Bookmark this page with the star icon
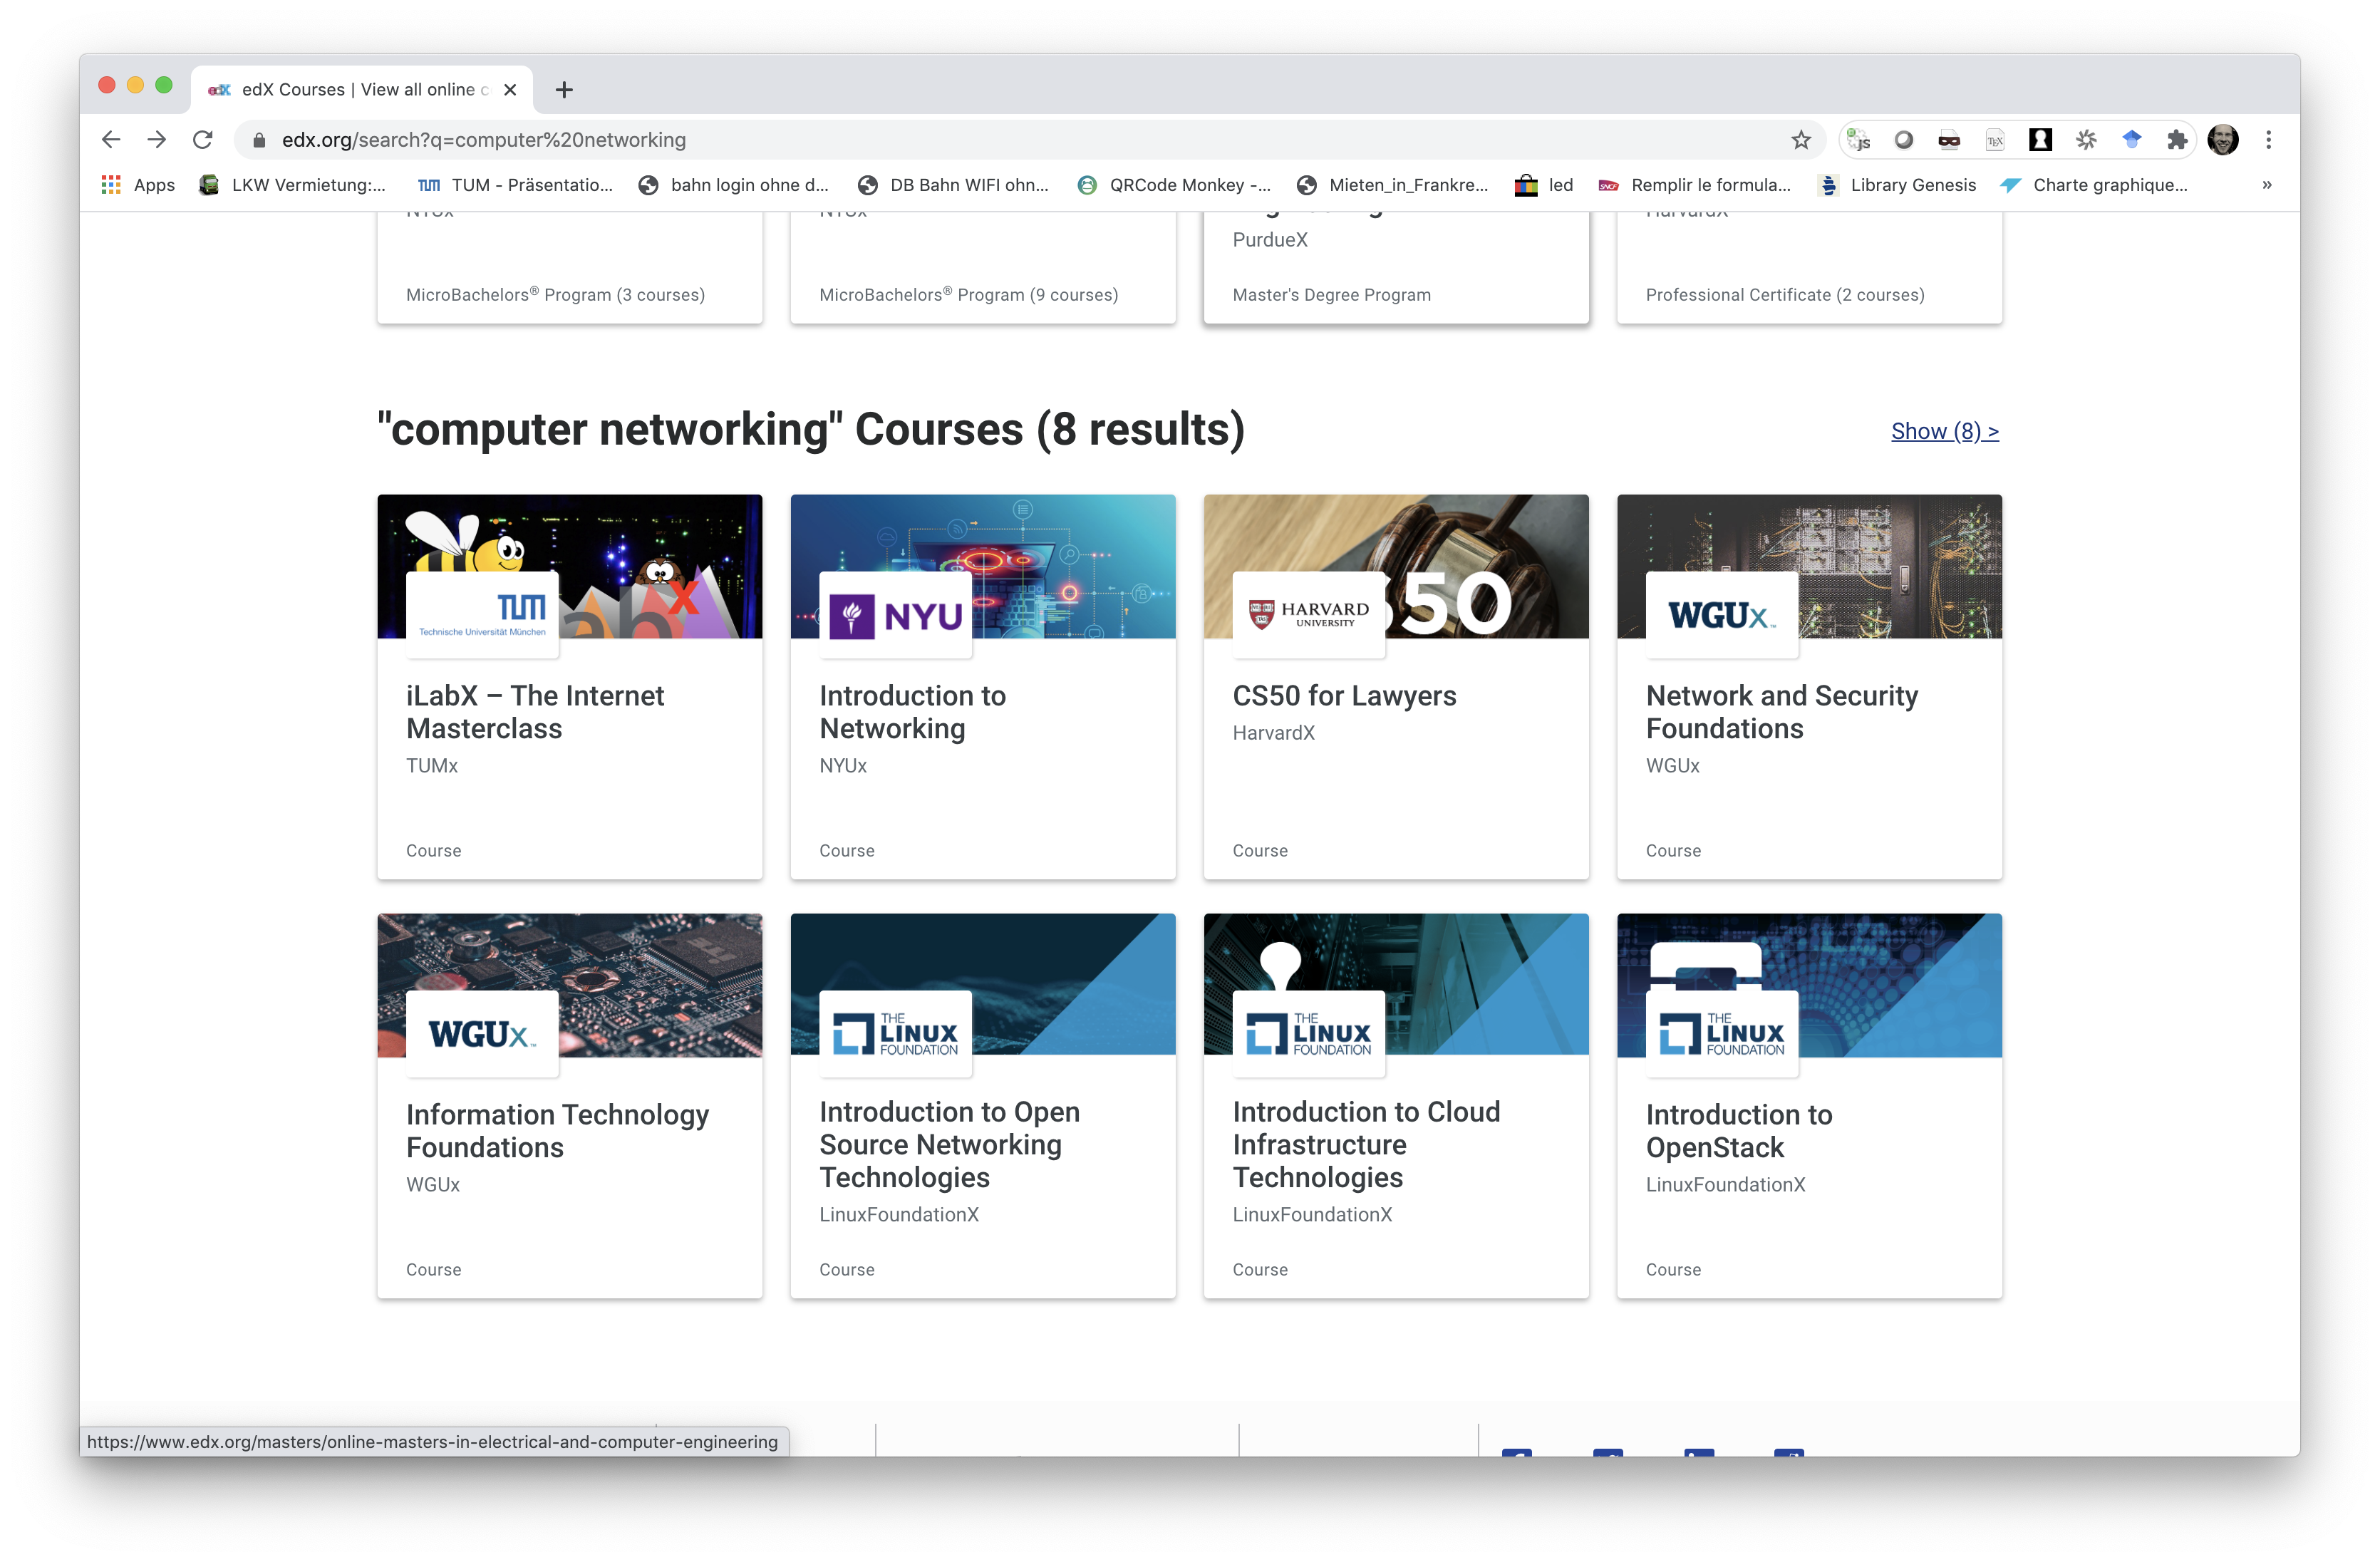Viewport: 2380px width, 1562px height. pos(1801,140)
